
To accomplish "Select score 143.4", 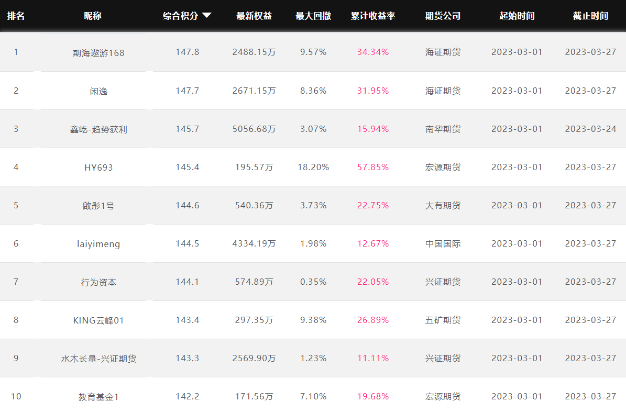I will (187, 320).
